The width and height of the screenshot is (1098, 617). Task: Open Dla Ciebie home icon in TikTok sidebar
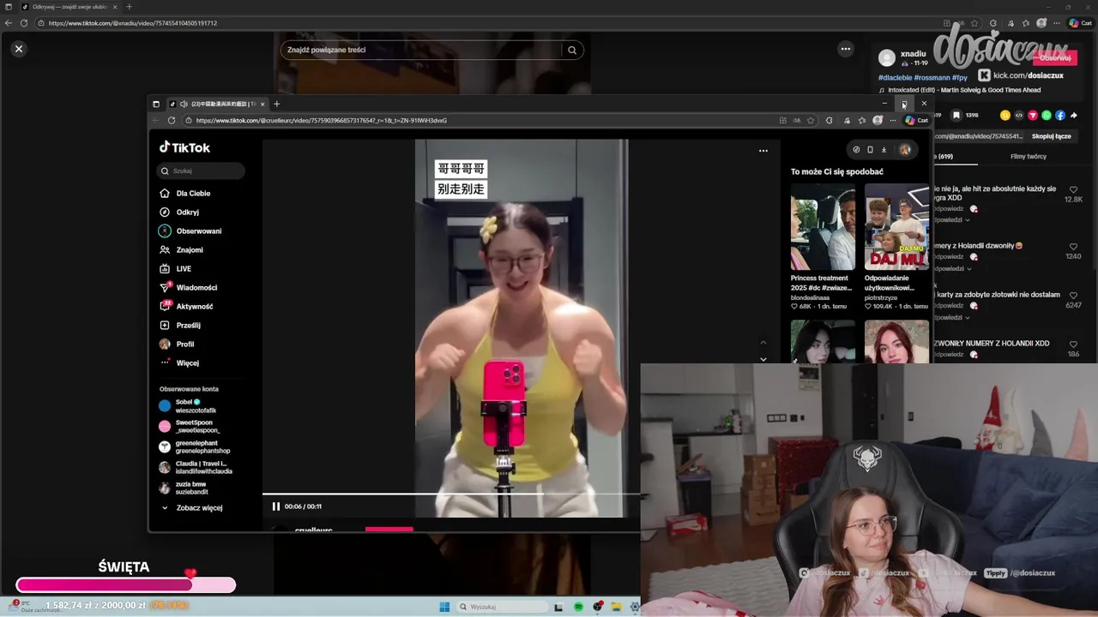[x=165, y=194]
